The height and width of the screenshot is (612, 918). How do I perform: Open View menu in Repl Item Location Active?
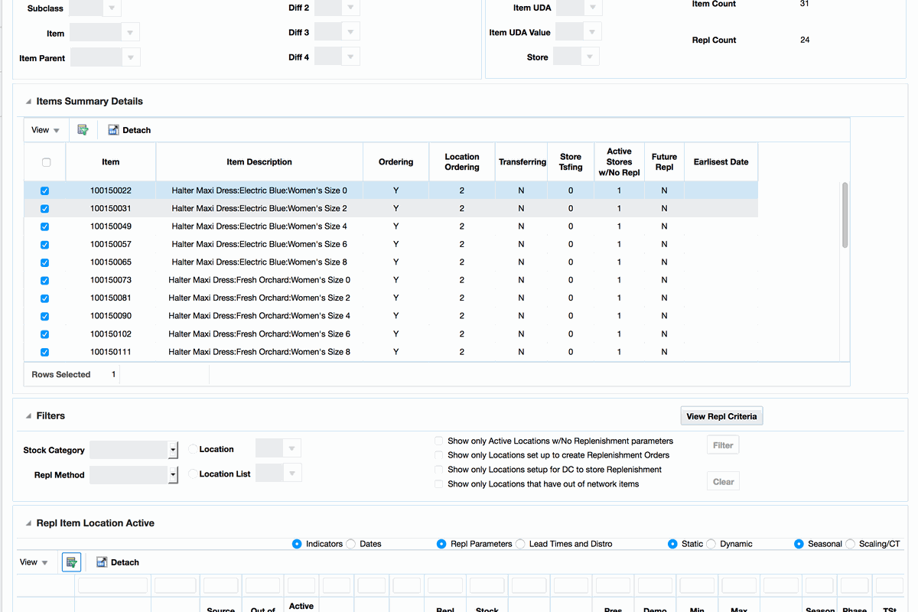point(34,562)
